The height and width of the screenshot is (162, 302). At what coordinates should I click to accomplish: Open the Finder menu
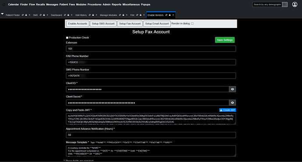tap(24, 4)
